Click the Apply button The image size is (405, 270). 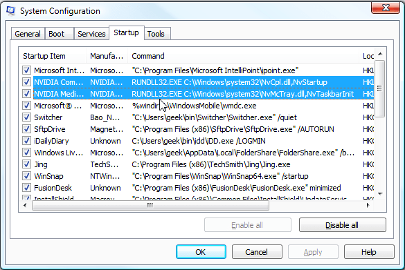pyautogui.click(x=313, y=252)
